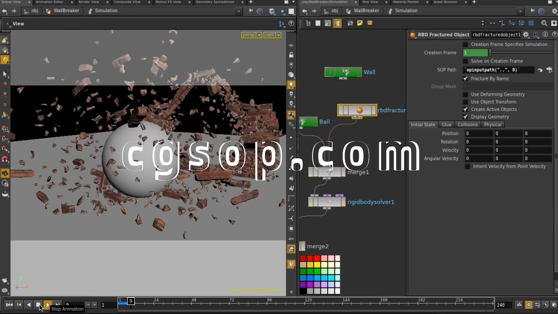
Task: Open the Geometry Spreadsheet tab
Action: click(215, 2)
